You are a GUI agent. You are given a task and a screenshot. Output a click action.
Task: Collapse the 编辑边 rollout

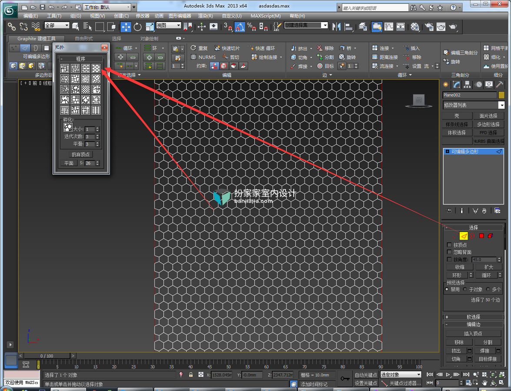pyautogui.click(x=473, y=324)
